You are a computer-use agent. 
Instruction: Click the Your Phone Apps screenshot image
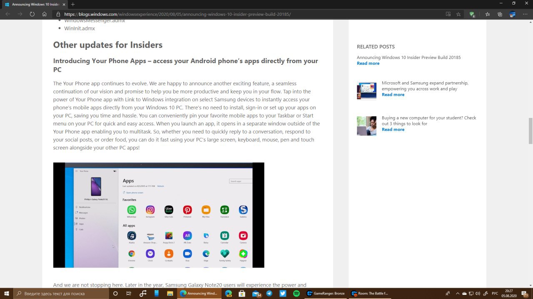[x=159, y=215]
